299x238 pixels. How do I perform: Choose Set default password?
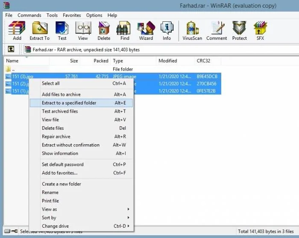[x=82, y=164]
